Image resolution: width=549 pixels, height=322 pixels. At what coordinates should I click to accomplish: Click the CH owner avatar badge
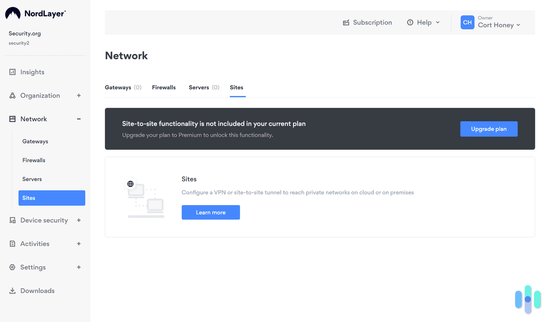pos(467,22)
